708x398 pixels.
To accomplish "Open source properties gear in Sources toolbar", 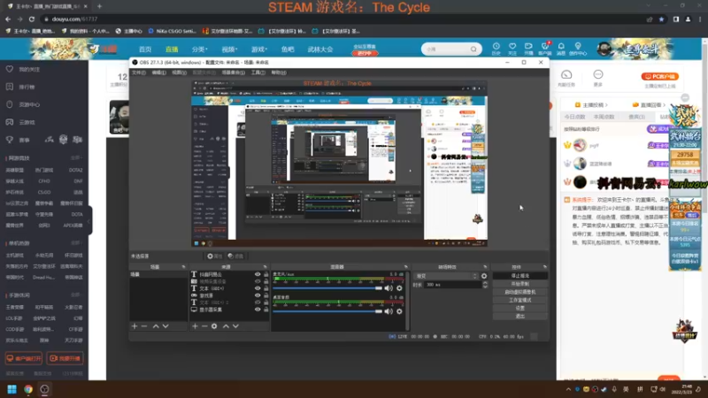I will tap(214, 325).
